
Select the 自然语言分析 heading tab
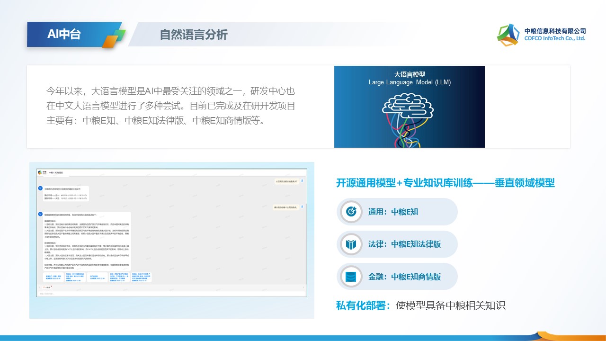[x=194, y=35]
